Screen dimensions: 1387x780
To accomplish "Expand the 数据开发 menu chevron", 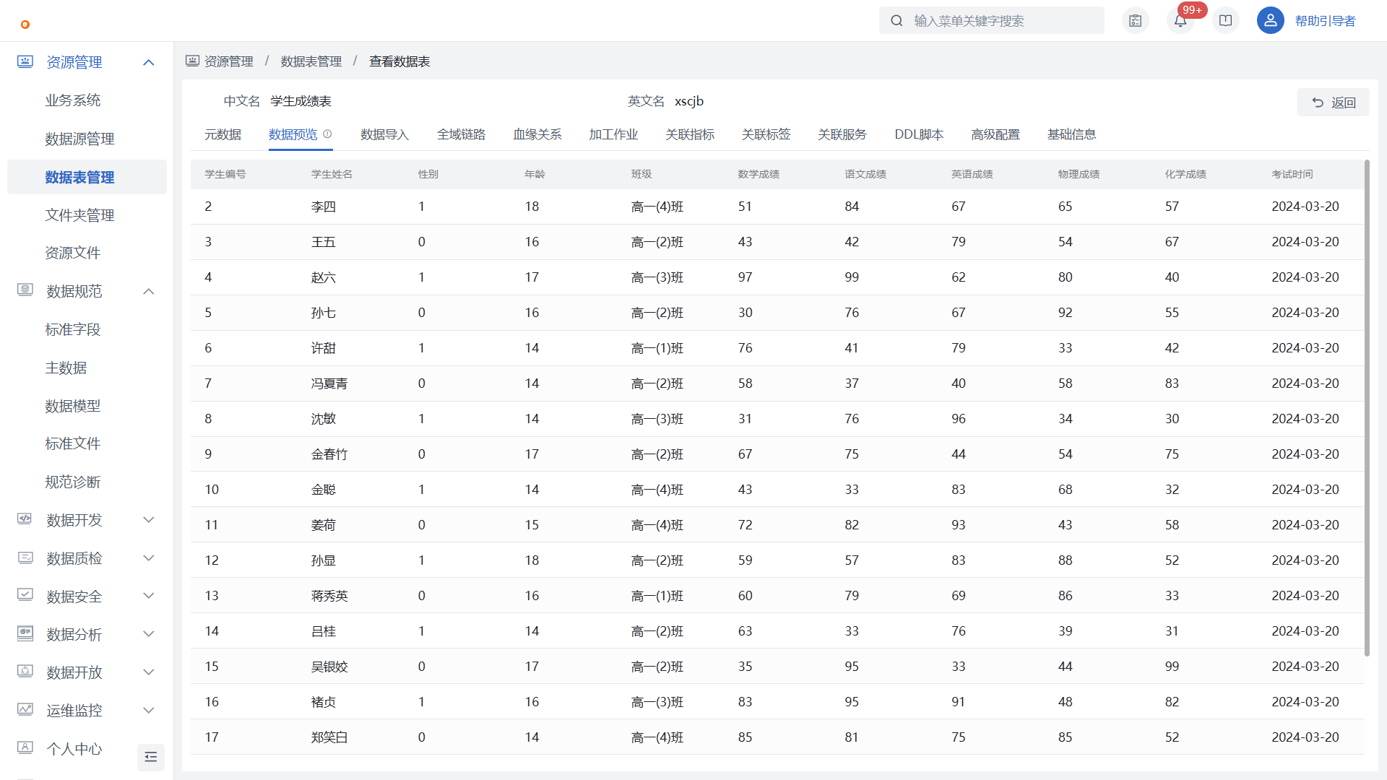I will pyautogui.click(x=149, y=520).
